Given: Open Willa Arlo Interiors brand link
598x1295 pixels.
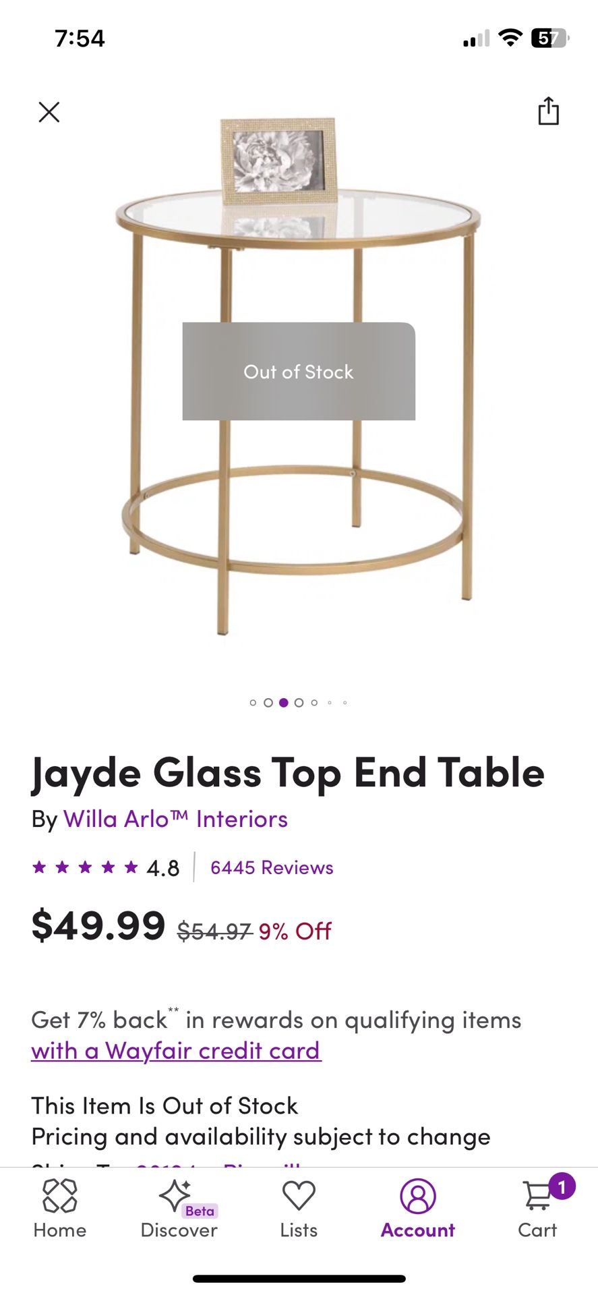Looking at the screenshot, I should 175,819.
